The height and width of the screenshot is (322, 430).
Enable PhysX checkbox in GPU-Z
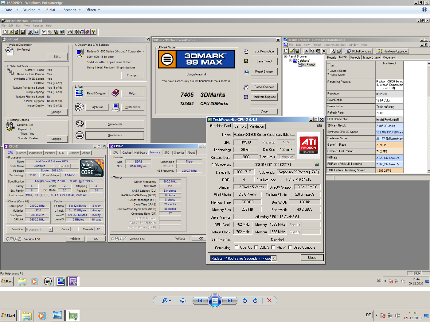273,247
